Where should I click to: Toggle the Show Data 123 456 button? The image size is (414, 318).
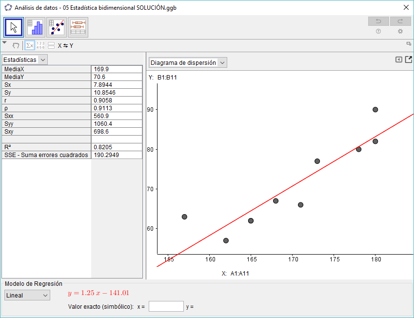[40, 45]
